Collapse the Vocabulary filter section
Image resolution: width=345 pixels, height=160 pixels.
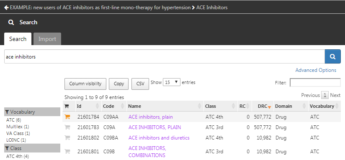tap(32, 112)
